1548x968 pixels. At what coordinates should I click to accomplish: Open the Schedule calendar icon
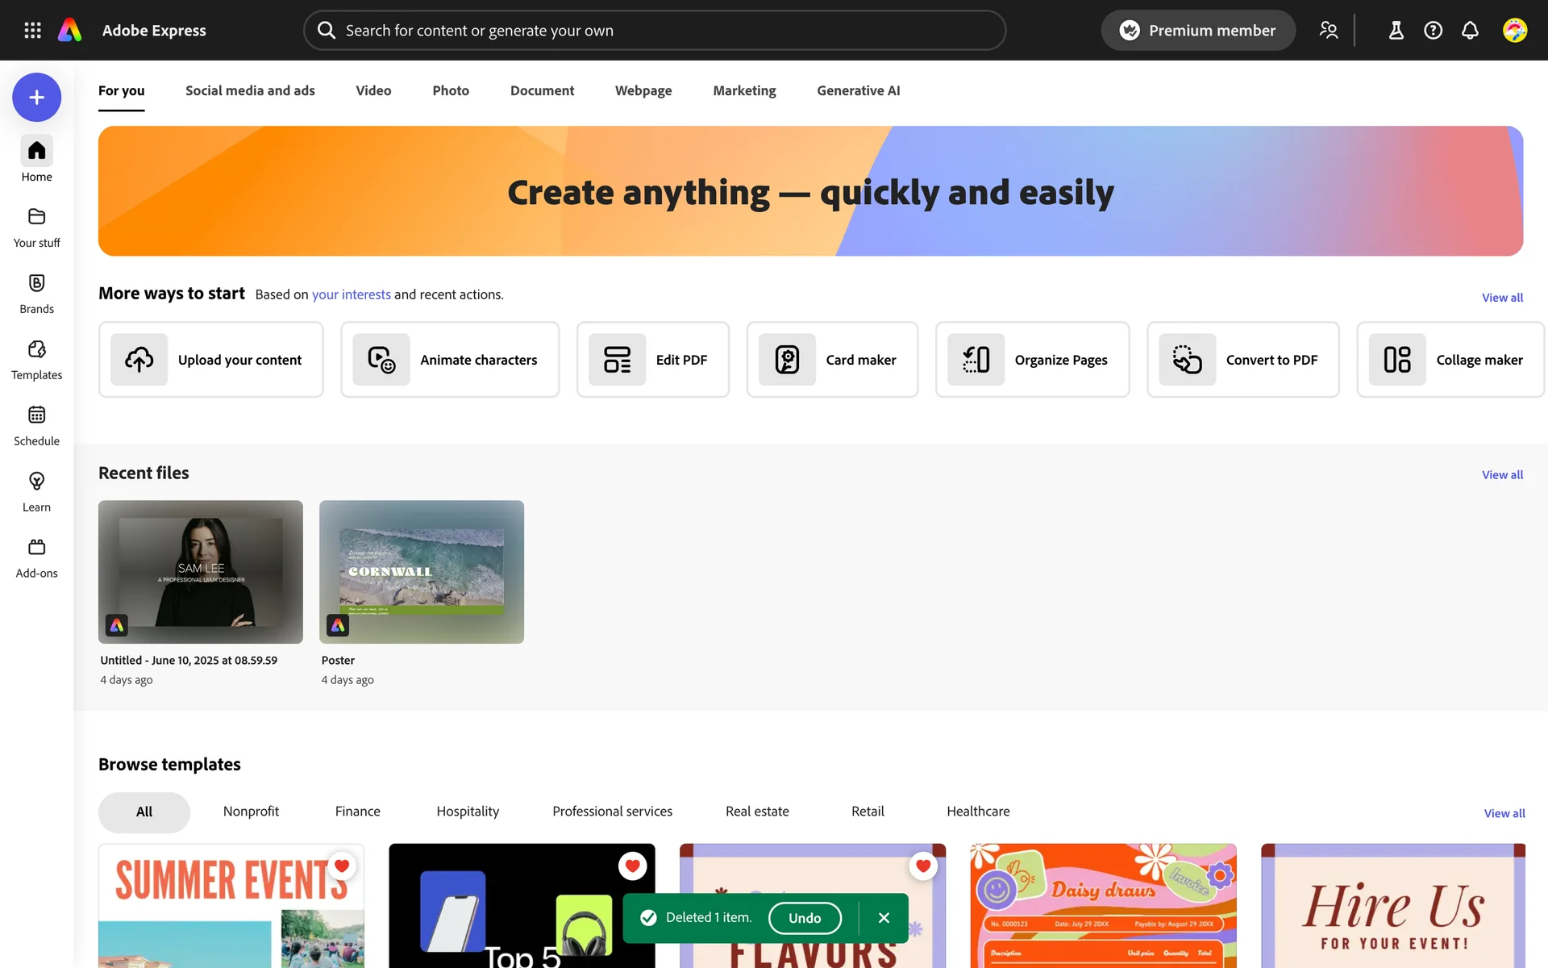tap(36, 415)
